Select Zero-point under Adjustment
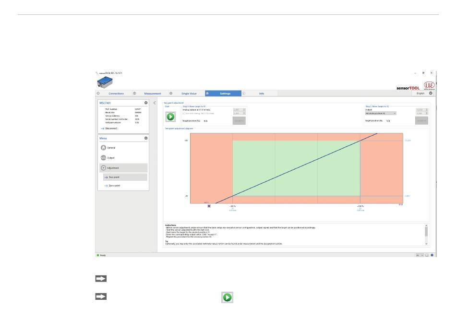 [114, 186]
